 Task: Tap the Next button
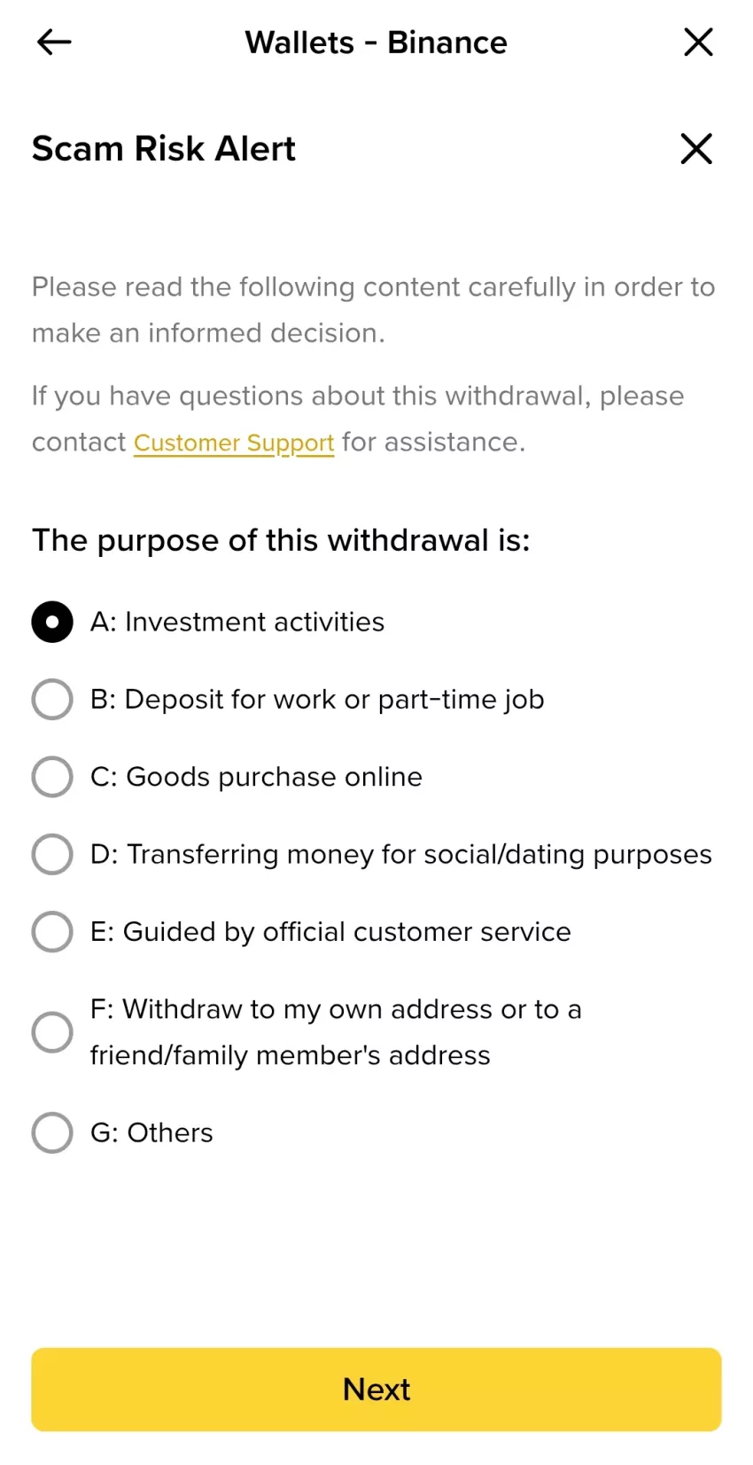(x=376, y=1389)
